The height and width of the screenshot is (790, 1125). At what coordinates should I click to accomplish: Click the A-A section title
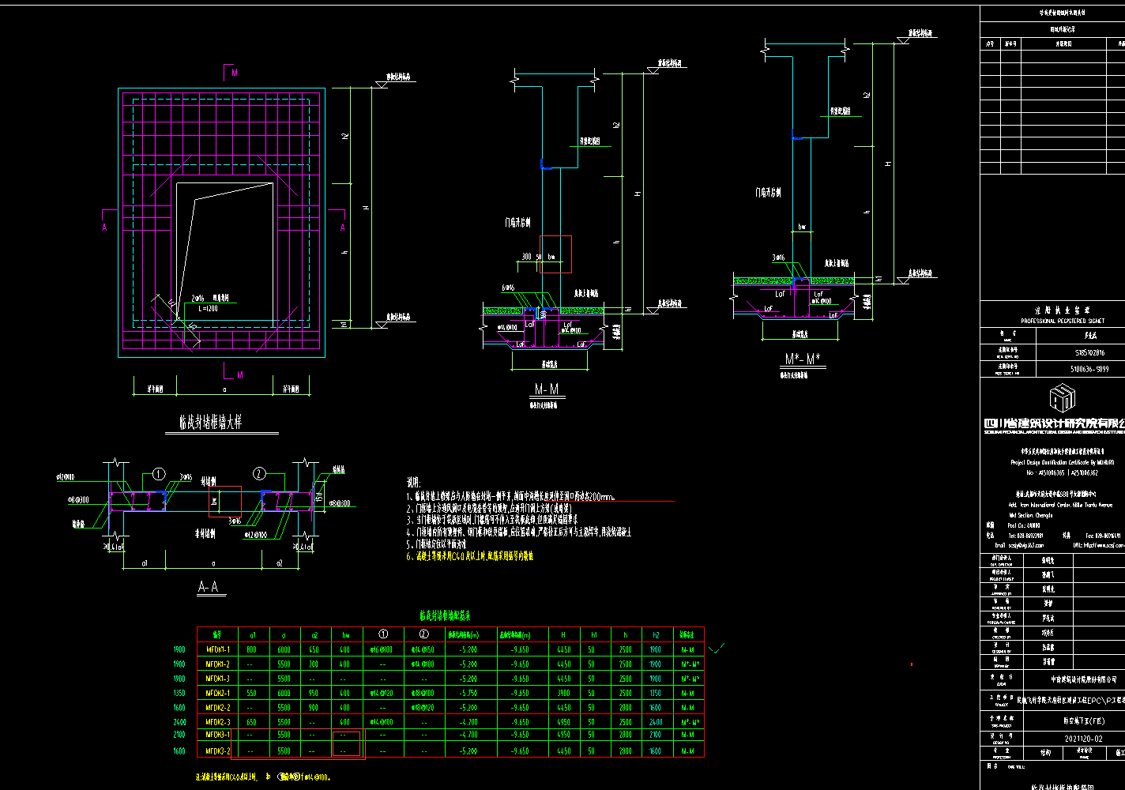point(209,588)
